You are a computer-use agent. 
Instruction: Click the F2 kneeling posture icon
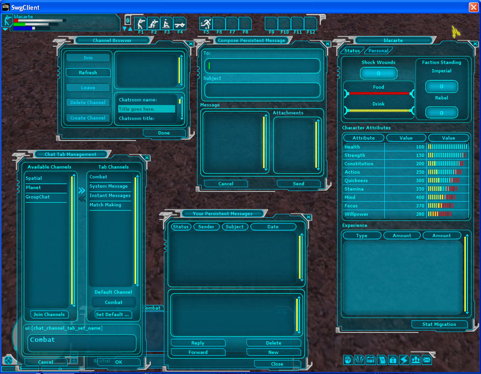point(154,23)
